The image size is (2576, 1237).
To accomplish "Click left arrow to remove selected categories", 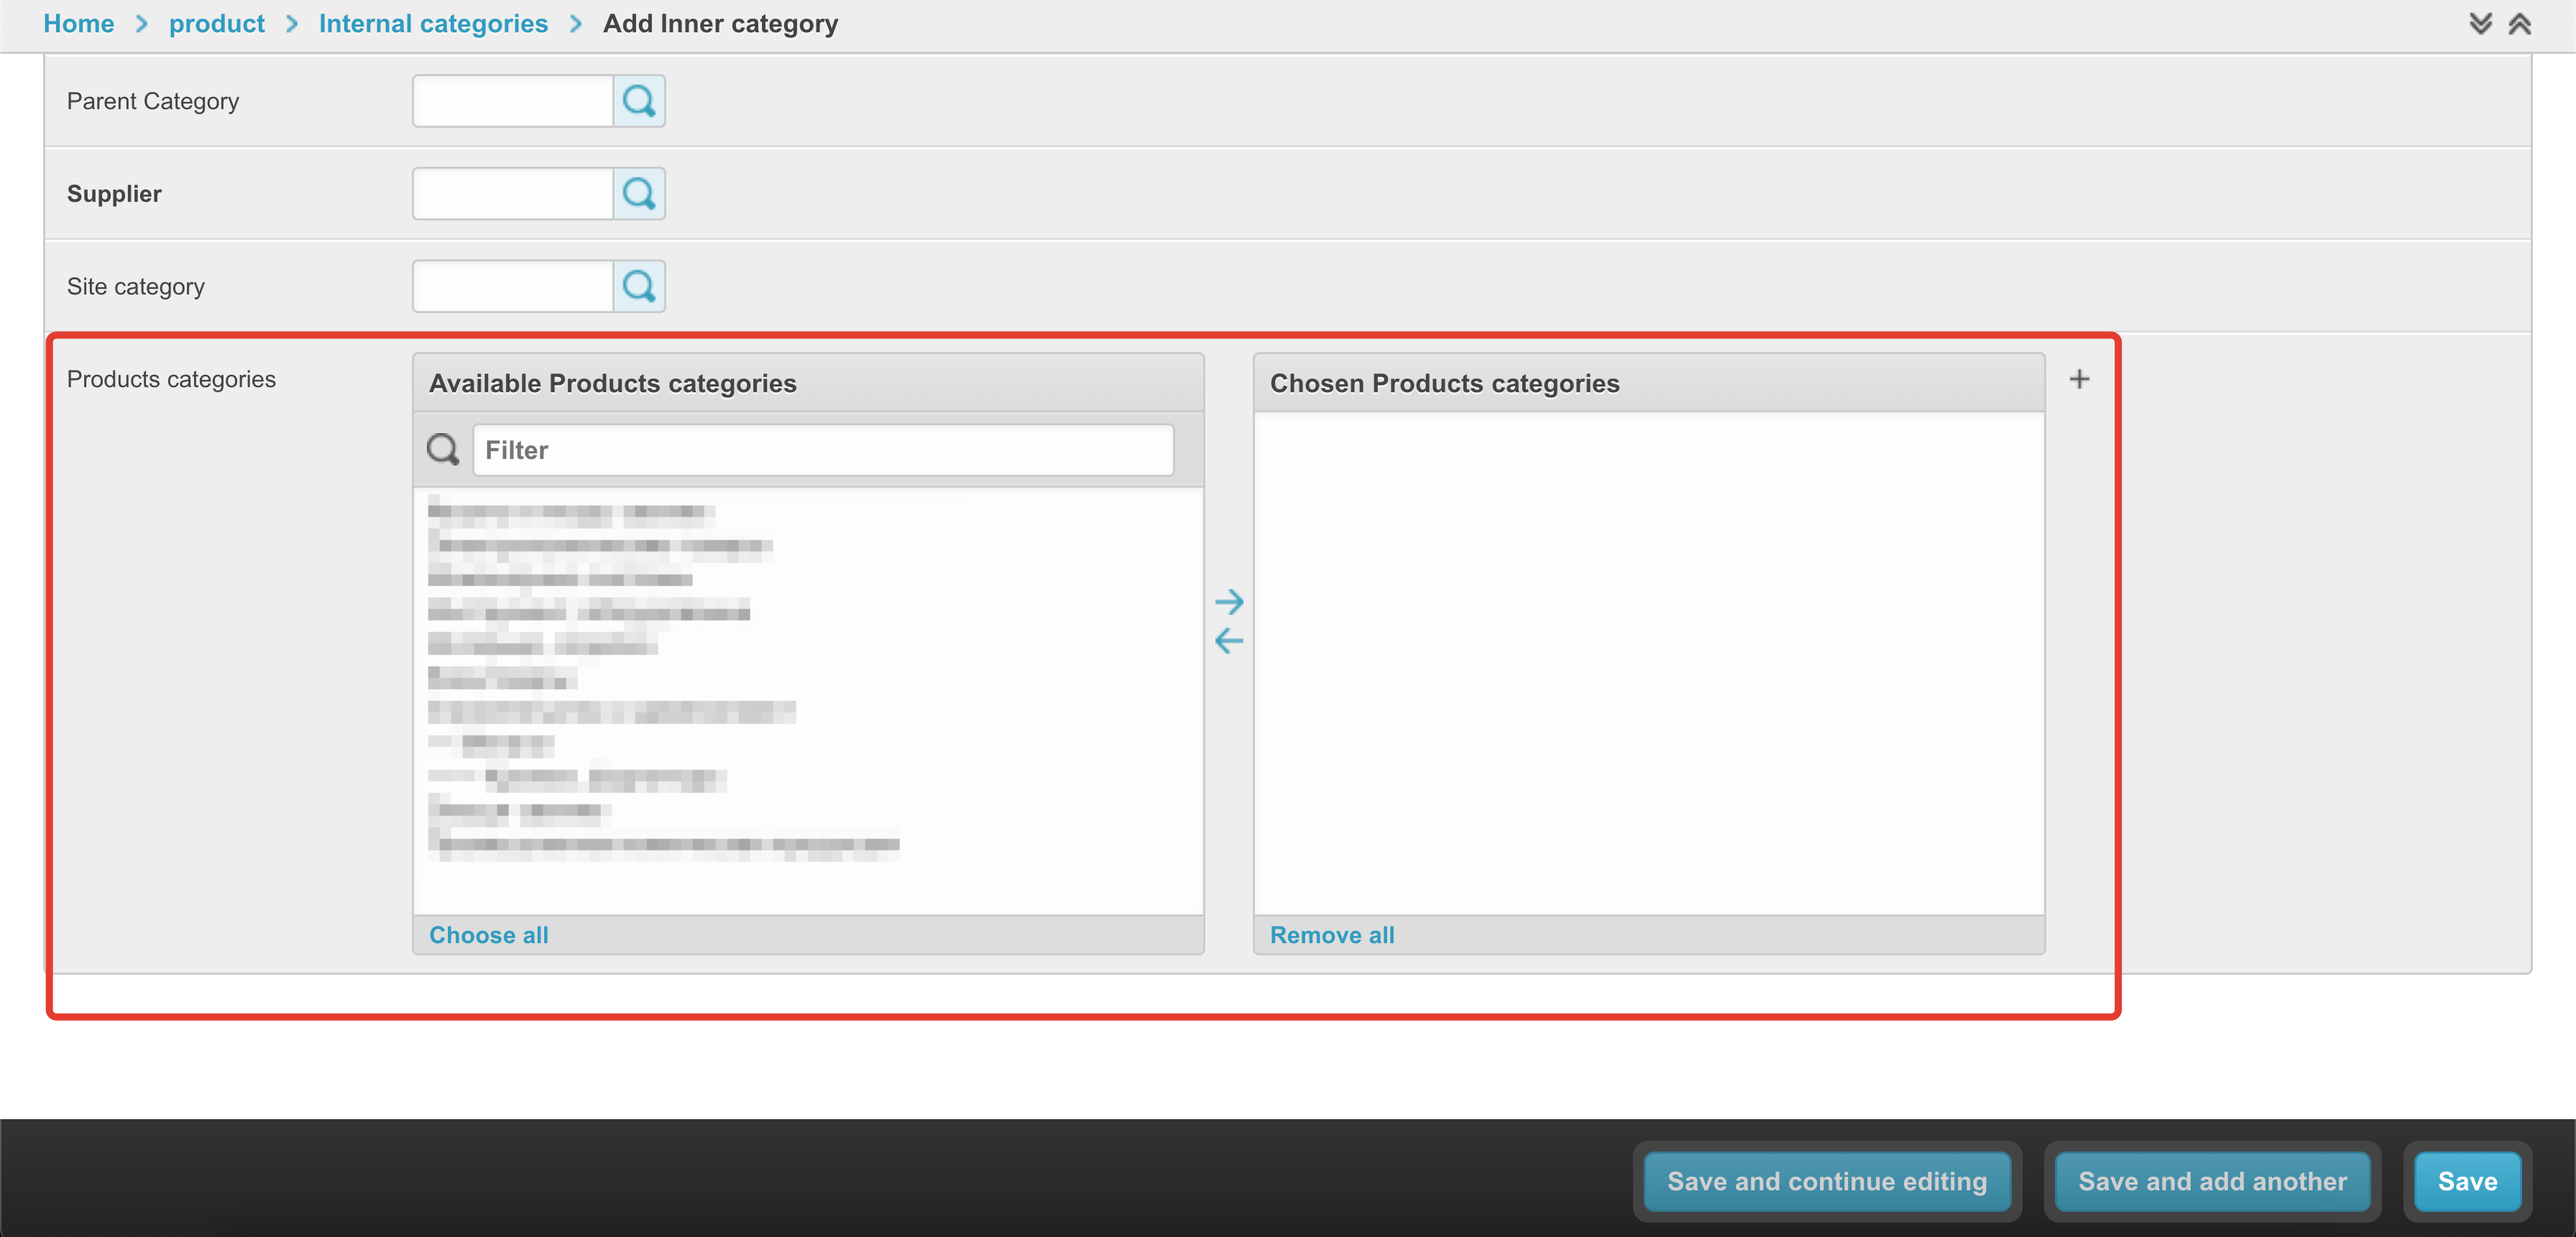I will [x=1228, y=641].
